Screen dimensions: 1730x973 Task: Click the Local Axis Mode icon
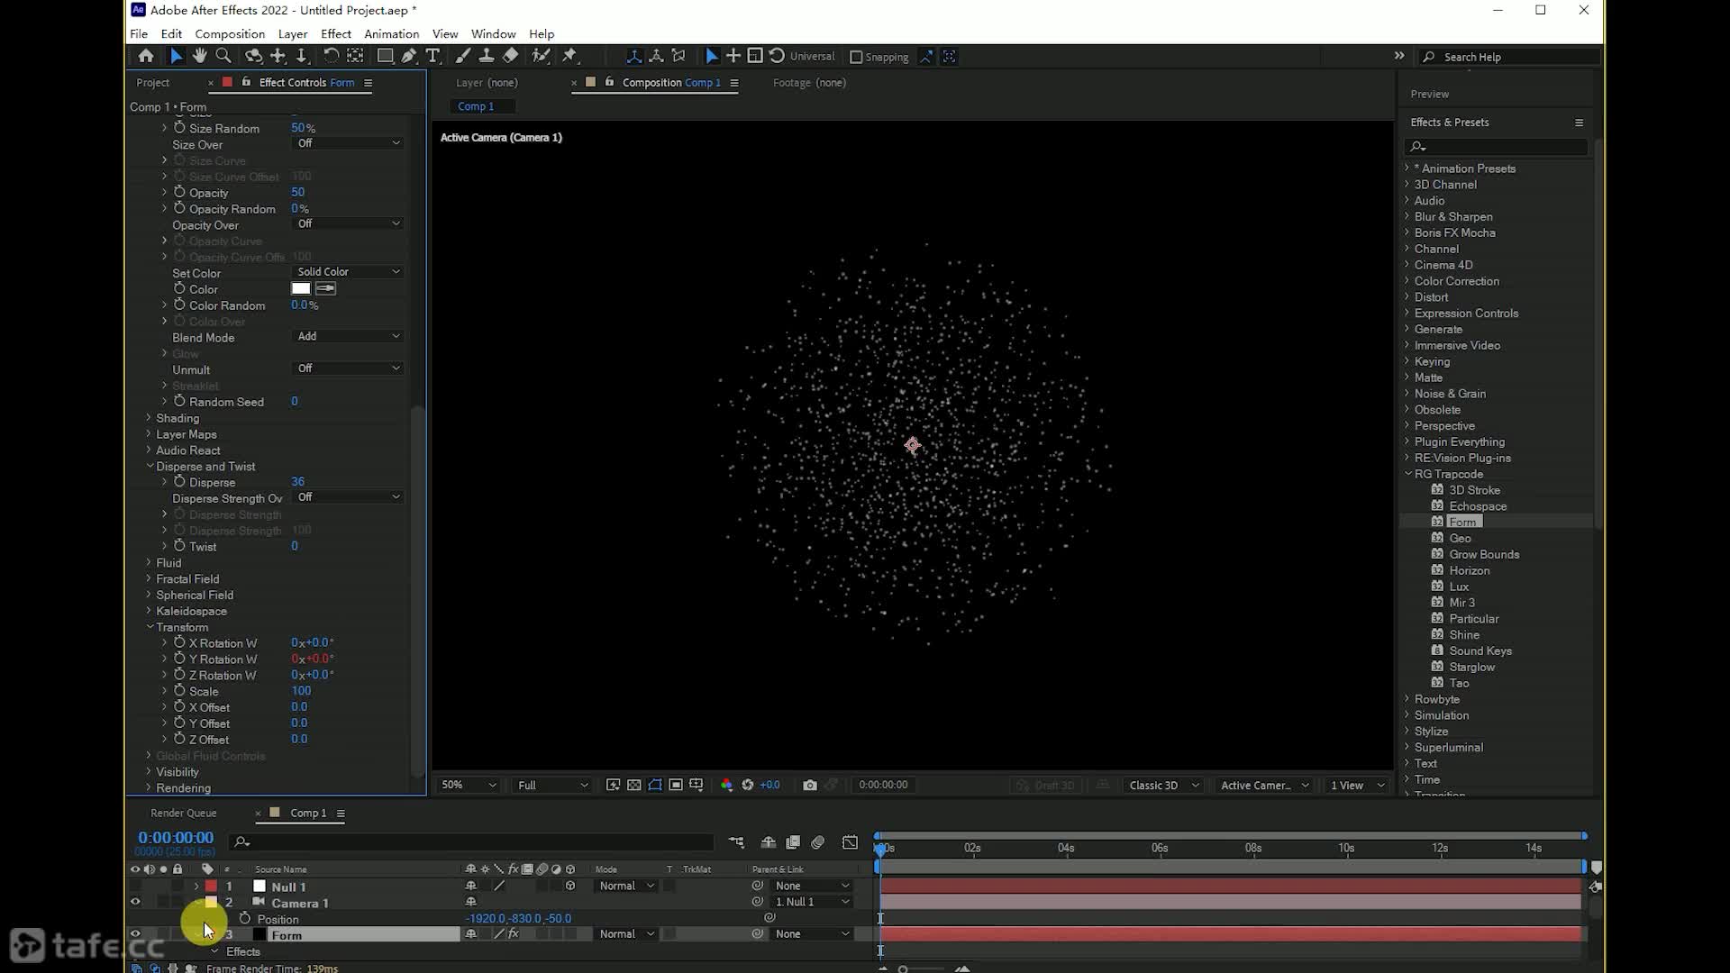coord(634,56)
